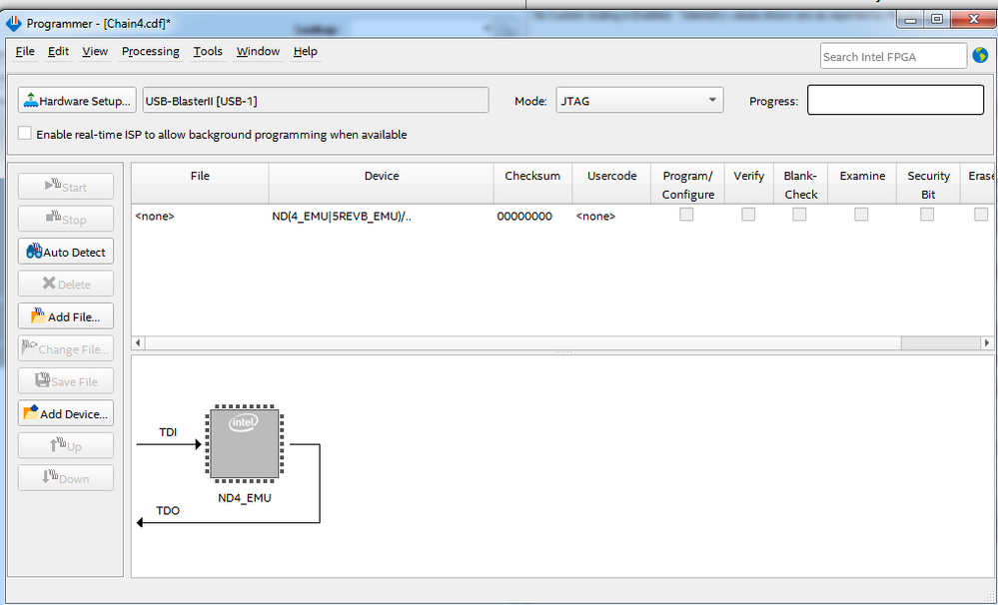This screenshot has height=605, width=998.
Task: Open the Processing menu
Action: (x=150, y=52)
